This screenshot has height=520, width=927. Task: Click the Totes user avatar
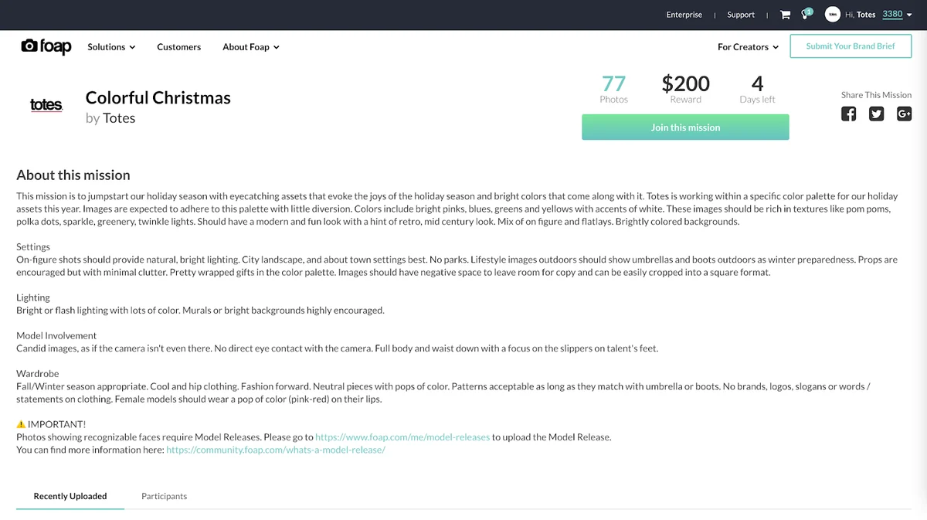point(832,15)
